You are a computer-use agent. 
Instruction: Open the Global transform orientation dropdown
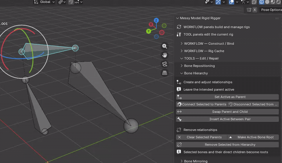click(44, 2)
